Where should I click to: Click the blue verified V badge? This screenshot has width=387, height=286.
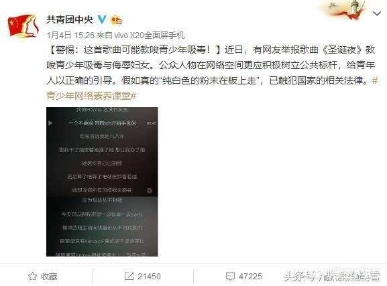pos(102,19)
